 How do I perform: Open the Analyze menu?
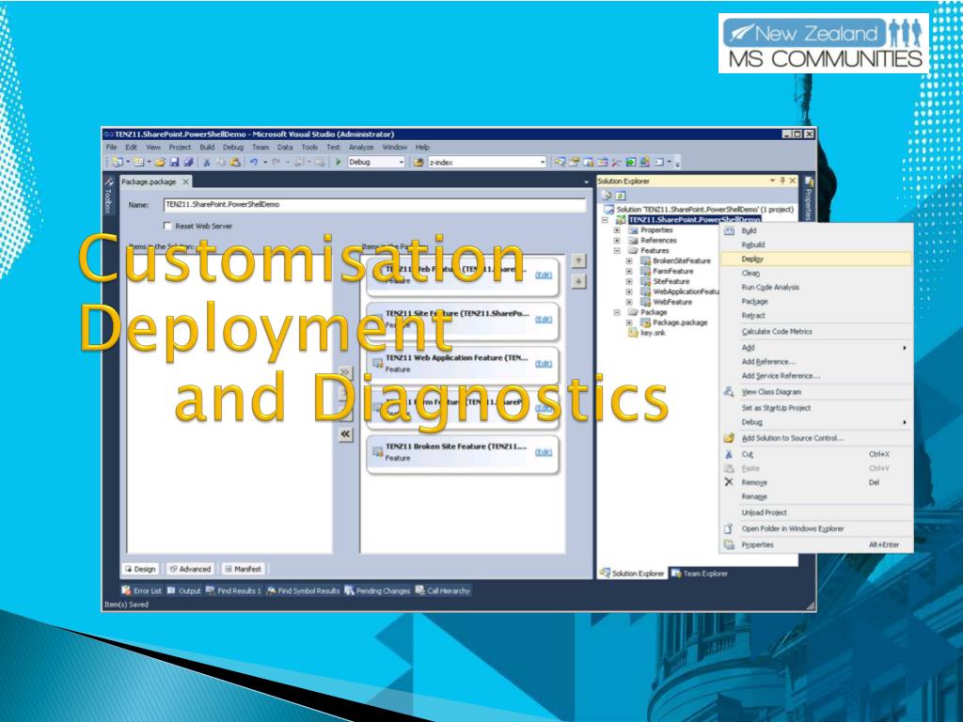[x=361, y=148]
